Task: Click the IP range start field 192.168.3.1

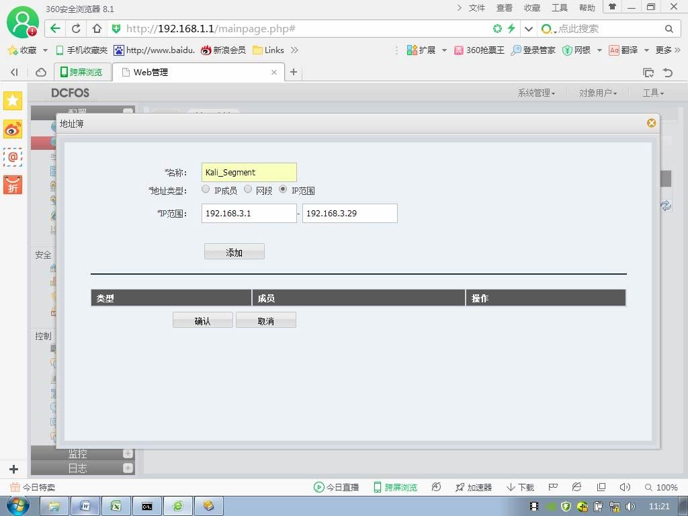Action: point(249,213)
